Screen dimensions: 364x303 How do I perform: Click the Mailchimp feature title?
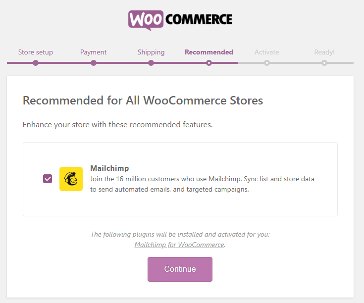coord(109,168)
